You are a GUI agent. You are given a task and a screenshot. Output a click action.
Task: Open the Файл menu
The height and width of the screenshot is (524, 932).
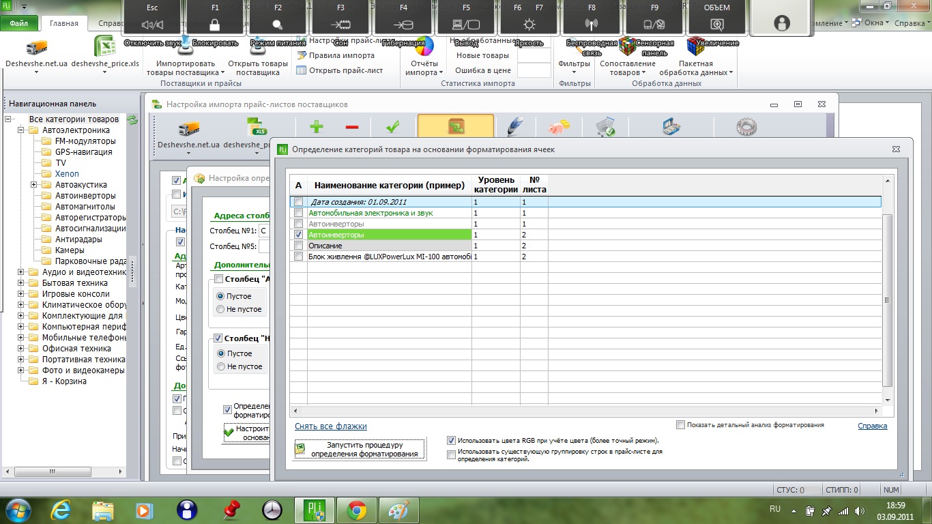pyautogui.click(x=19, y=23)
